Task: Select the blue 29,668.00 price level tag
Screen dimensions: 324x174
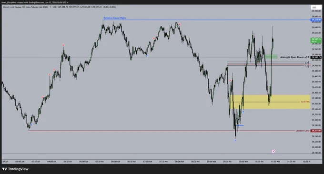Action: (x=316, y=20)
